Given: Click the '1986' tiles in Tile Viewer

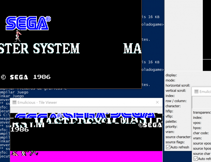Looking at the screenshot, I should coord(20,130).
